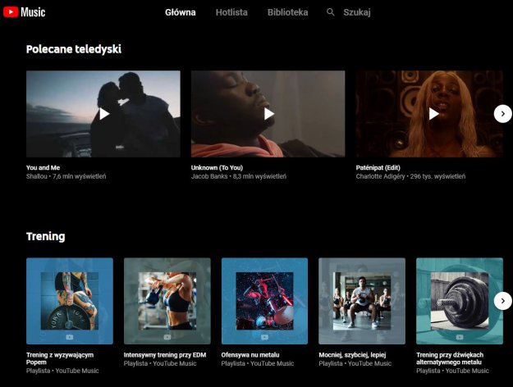The width and height of the screenshot is (513, 387).
Task: Click Playlista • YouTube Music under Ofensywa nu metalu
Action: 258,363
